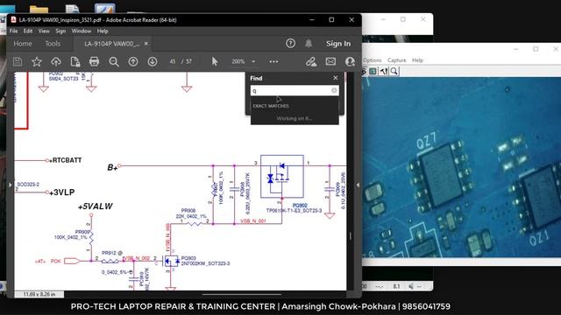Click the +RTCBATT net label
Viewport: 561px width, 315px height.
coord(65,160)
